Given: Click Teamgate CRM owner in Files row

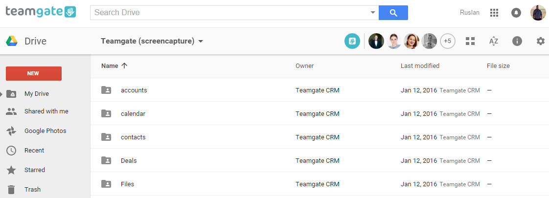Looking at the screenshot, I should [318, 184].
